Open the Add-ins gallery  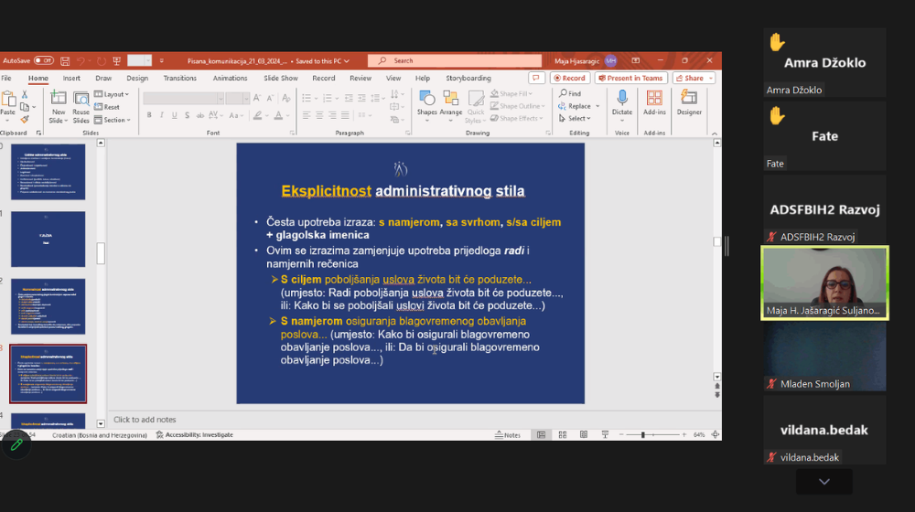[x=654, y=103]
